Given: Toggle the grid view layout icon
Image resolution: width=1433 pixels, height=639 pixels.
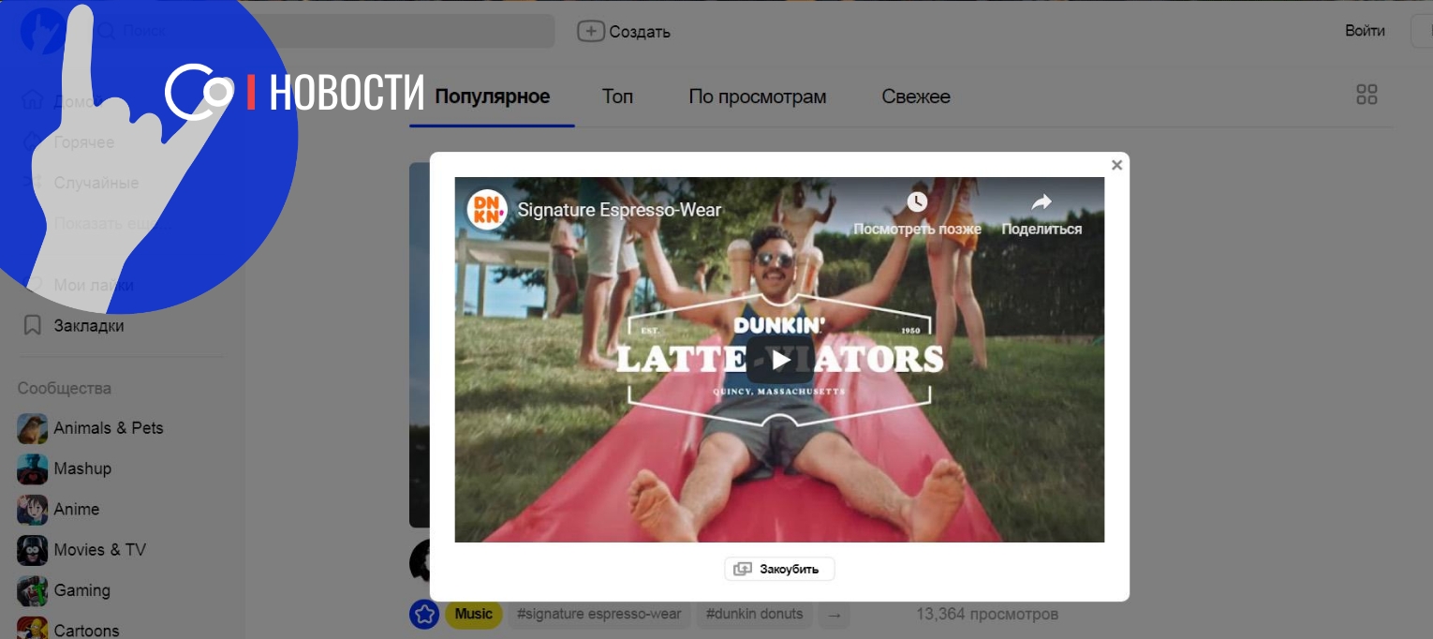Looking at the screenshot, I should pos(1367,95).
